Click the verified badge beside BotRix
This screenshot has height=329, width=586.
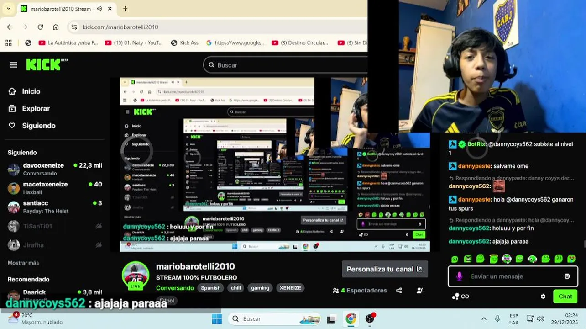click(462, 144)
